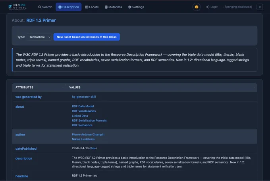Viewport: 270px width, 181px height.
Task: Click the Sponging disallowed label
Action: (237, 7)
